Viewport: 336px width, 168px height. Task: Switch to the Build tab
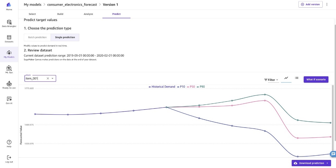[x=60, y=14]
